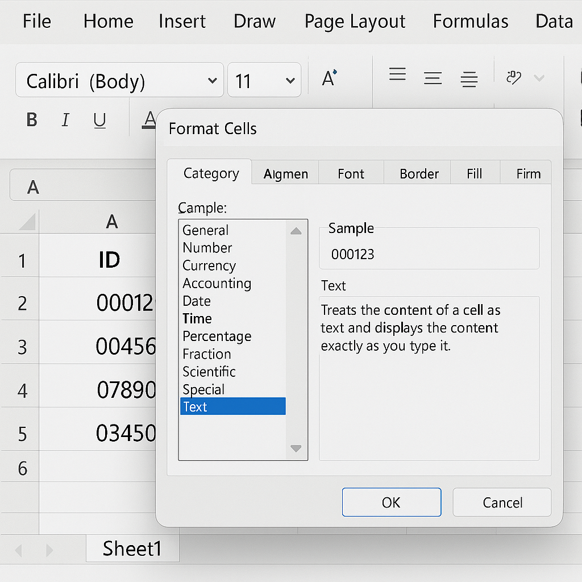Apply Italic formatting icon
Image resolution: width=582 pixels, height=582 pixels.
click(65, 120)
